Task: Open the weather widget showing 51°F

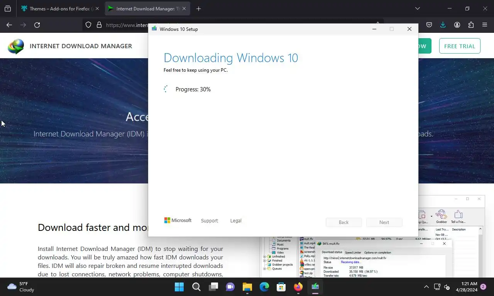Action: (21, 287)
